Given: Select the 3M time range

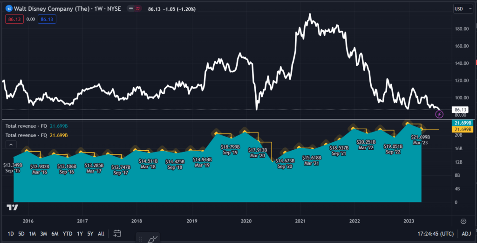Looking at the screenshot, I should [43, 234].
